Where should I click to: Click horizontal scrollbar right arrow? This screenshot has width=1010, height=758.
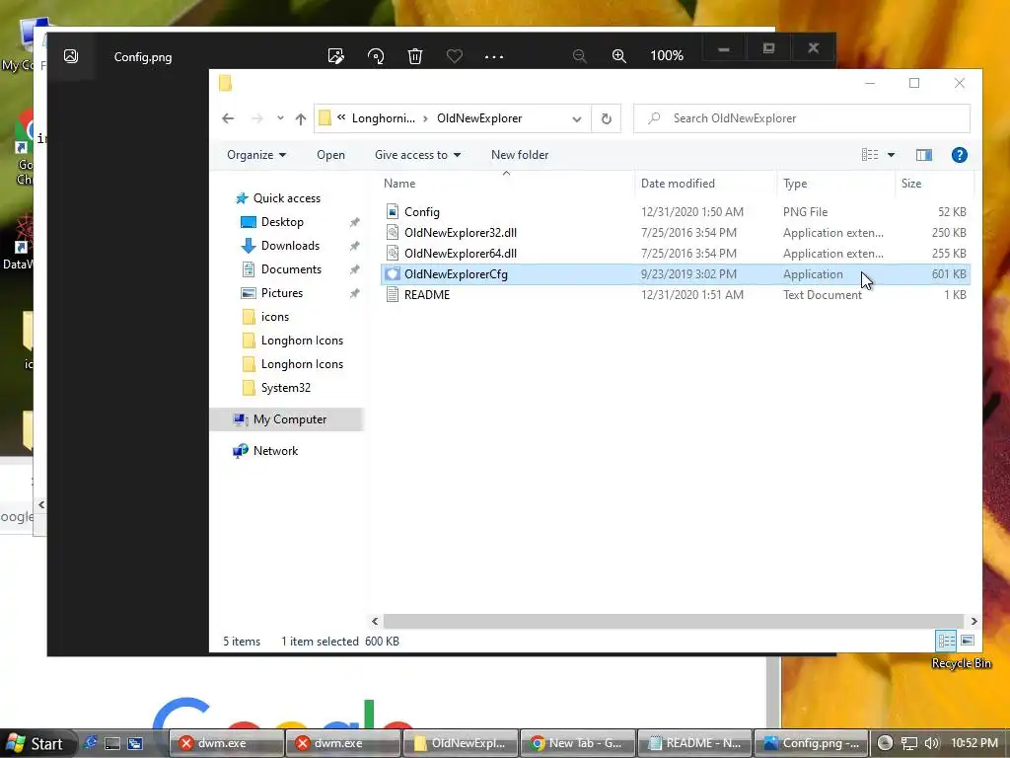974,622
